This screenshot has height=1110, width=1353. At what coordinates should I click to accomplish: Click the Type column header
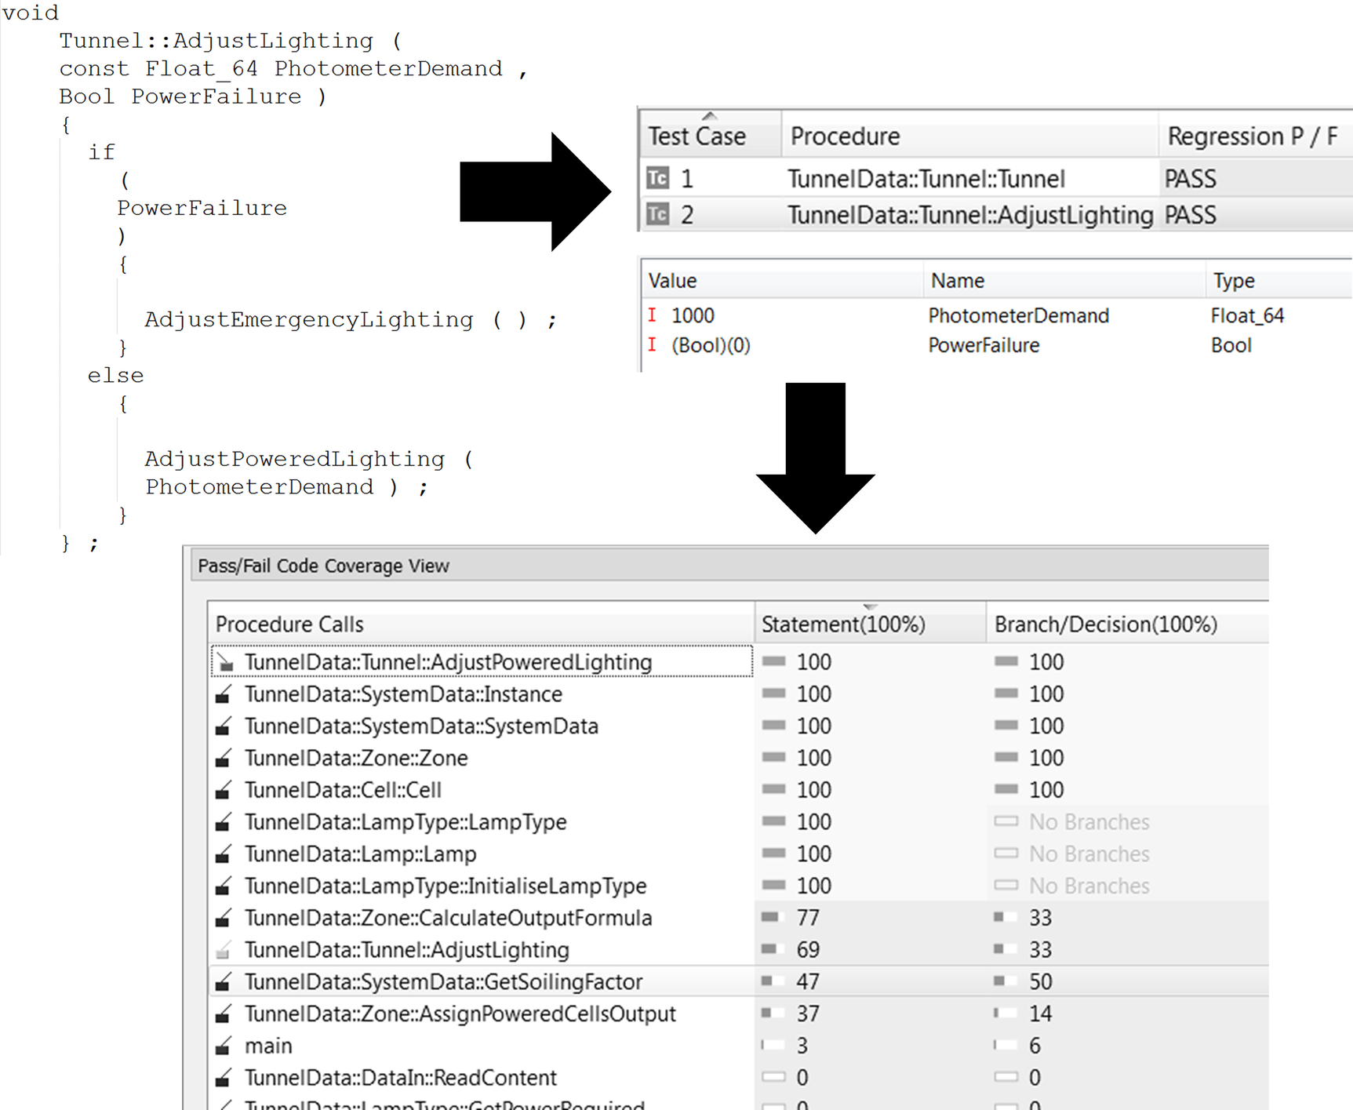pyautogui.click(x=1278, y=280)
